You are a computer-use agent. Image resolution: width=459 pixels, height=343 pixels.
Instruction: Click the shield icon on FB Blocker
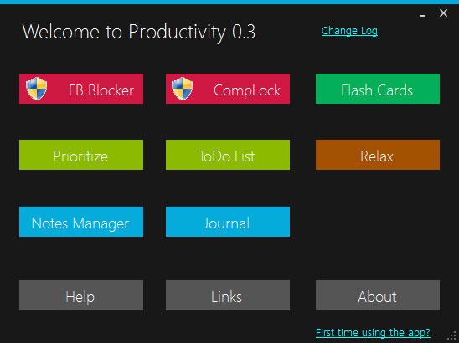[x=36, y=89]
